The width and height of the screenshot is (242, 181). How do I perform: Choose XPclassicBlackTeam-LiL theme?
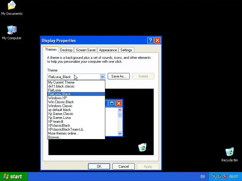[x=76, y=129]
